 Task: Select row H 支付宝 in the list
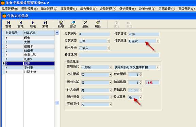30,68
